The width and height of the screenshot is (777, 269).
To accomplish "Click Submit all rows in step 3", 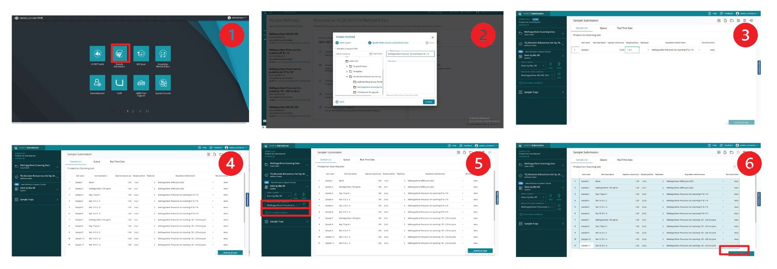I will coord(741,122).
